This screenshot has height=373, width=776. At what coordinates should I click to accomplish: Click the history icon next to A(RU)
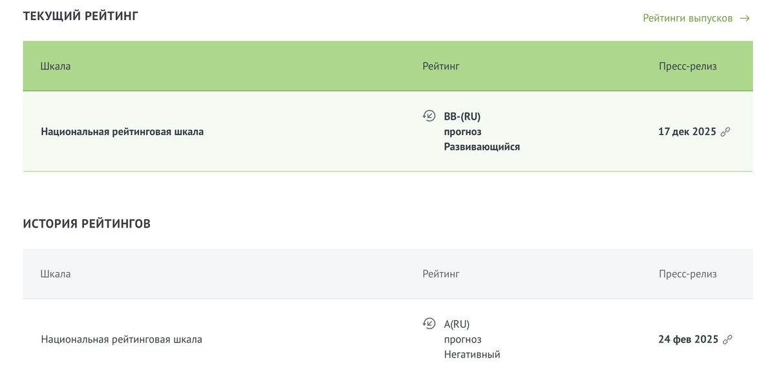click(x=429, y=324)
